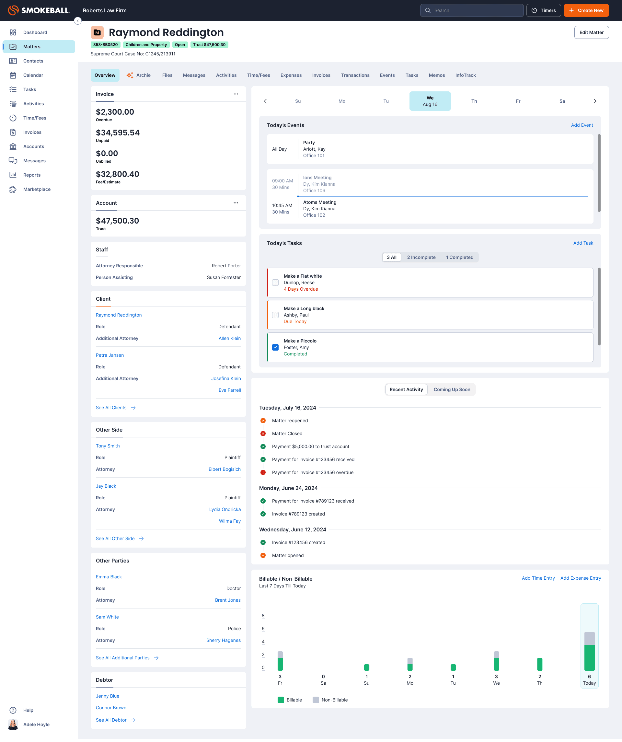Click the Contacts sidebar icon
Viewport: 622px width, 742px height.
click(x=13, y=61)
